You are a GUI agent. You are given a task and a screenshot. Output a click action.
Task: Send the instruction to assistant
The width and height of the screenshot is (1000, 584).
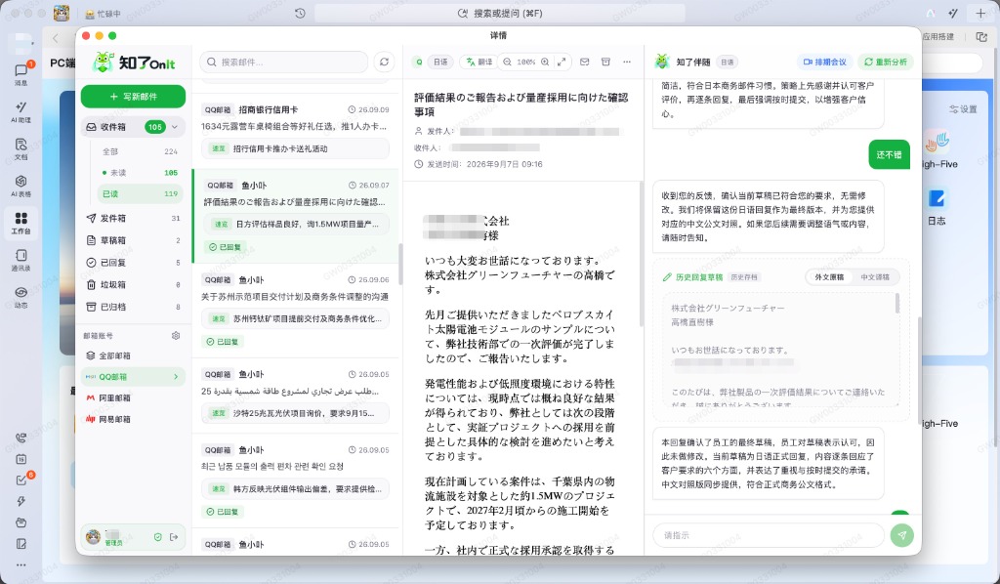pyautogui.click(x=901, y=535)
